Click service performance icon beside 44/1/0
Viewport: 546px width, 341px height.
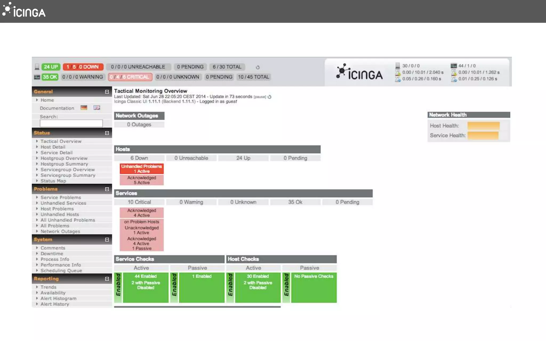click(x=453, y=66)
